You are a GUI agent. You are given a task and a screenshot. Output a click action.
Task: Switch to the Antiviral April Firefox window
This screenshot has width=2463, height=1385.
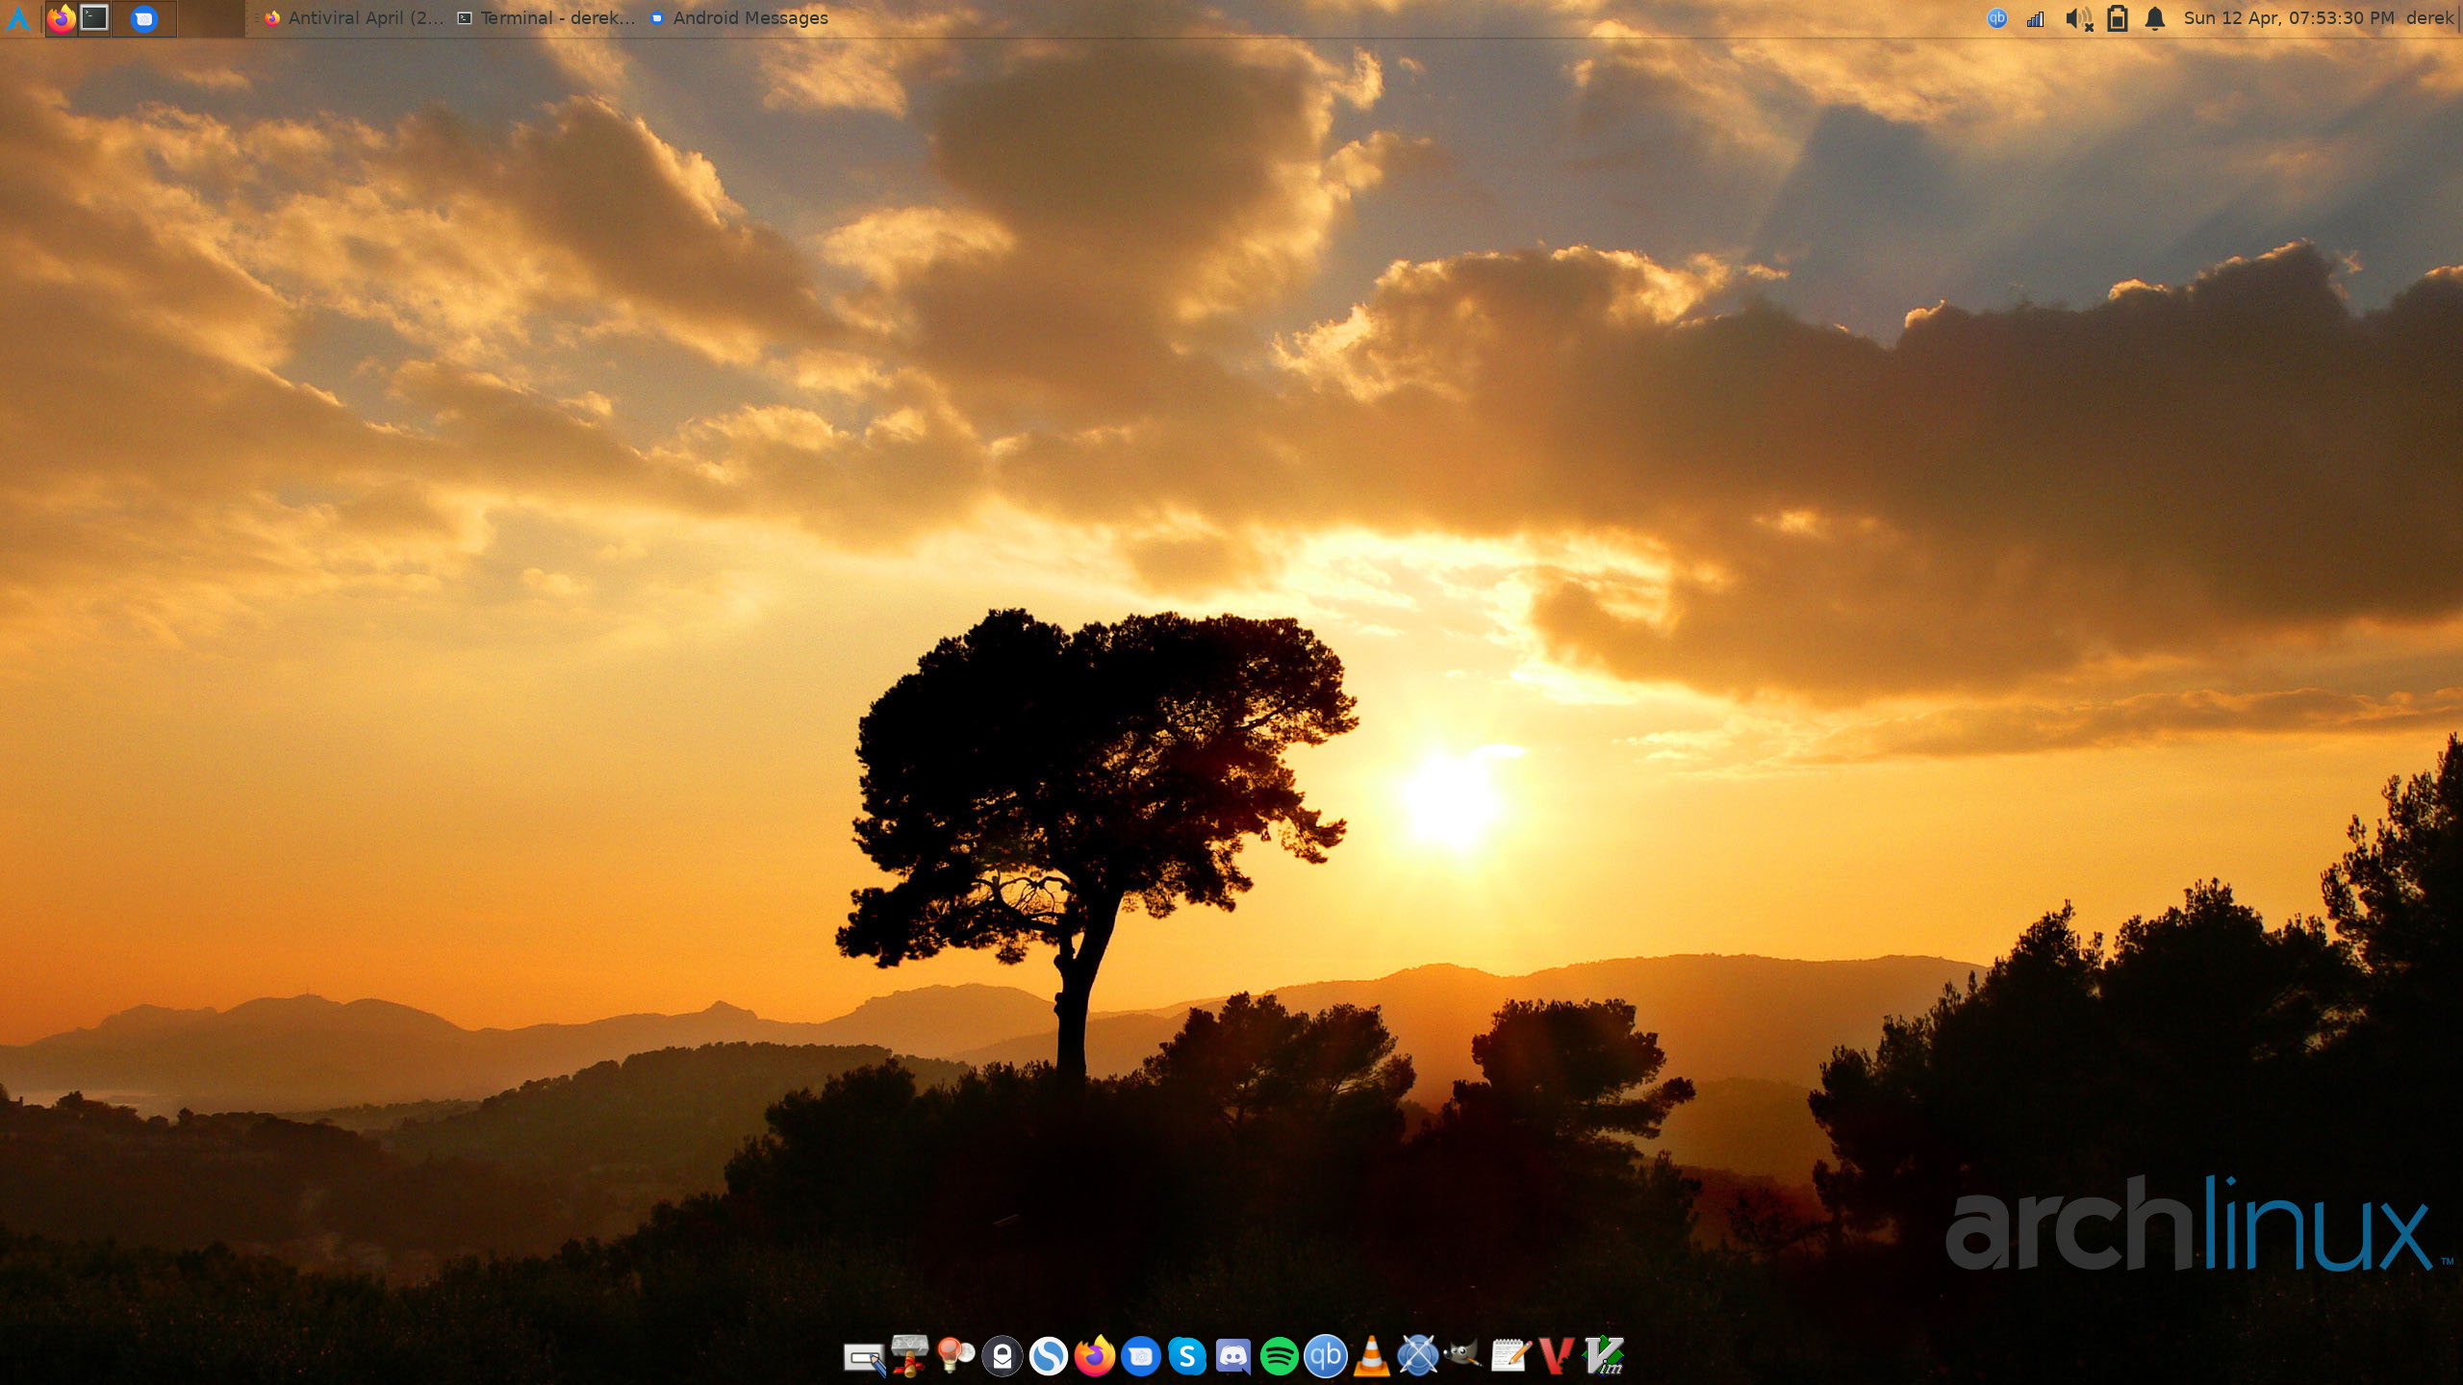353,17
